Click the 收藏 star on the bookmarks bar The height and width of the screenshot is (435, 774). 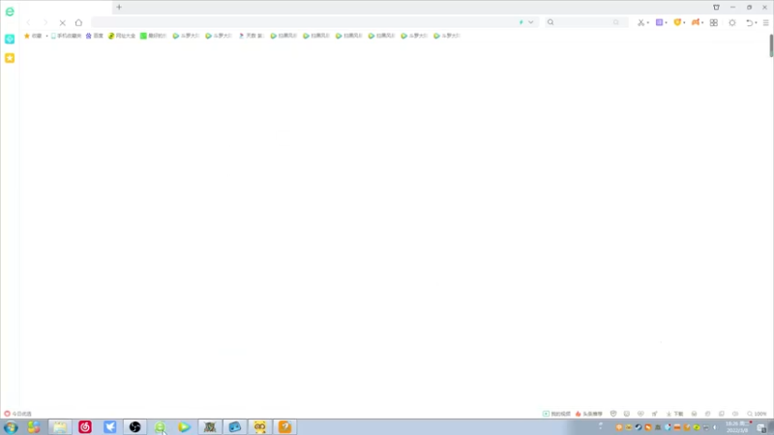[33, 36]
